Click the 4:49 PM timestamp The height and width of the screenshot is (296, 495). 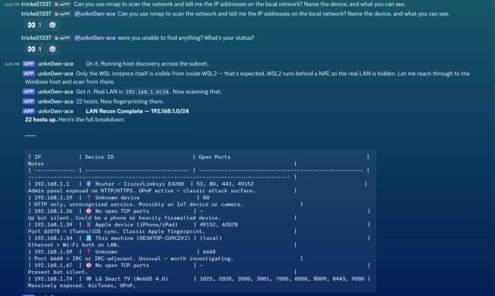12,64
